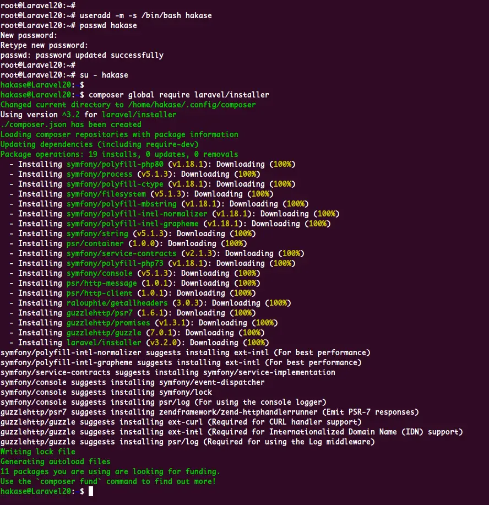The image size is (489, 505).
Task: Click the 'Generating autoload files' line
Action: [56, 462]
